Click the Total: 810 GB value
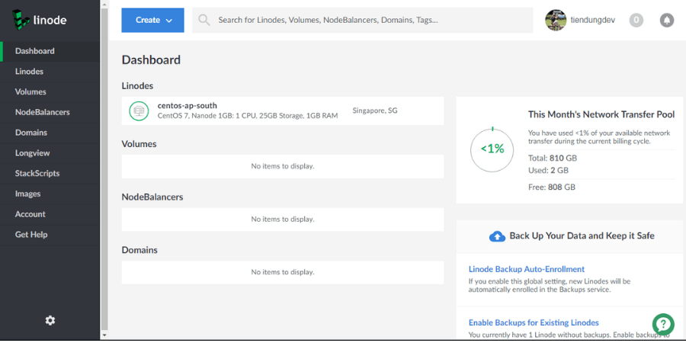 553,158
